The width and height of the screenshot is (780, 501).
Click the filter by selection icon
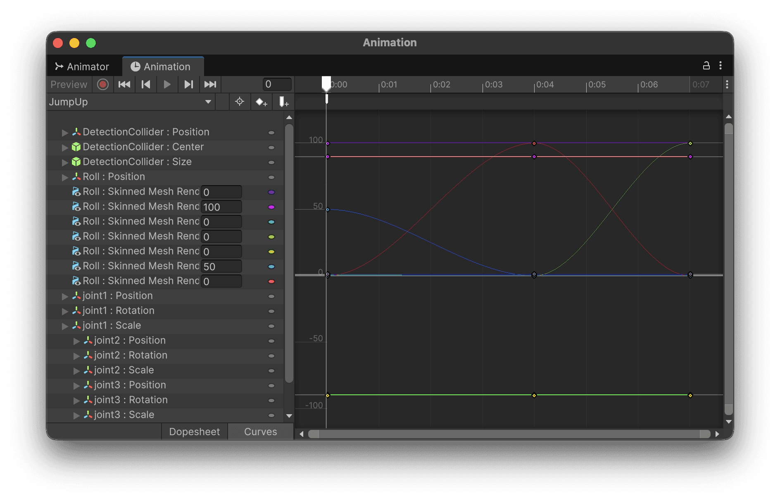point(240,102)
